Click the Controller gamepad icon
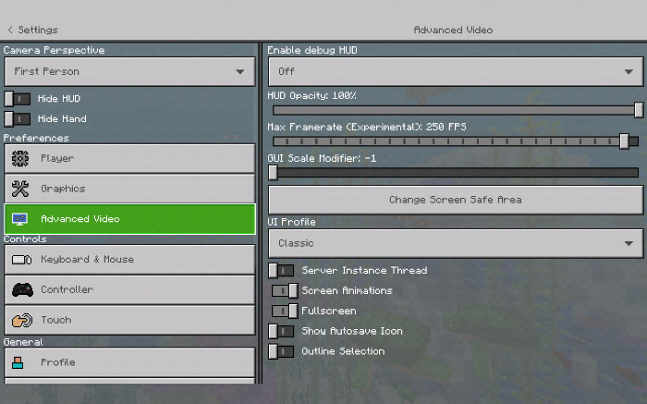The width and height of the screenshot is (647, 404). point(22,289)
